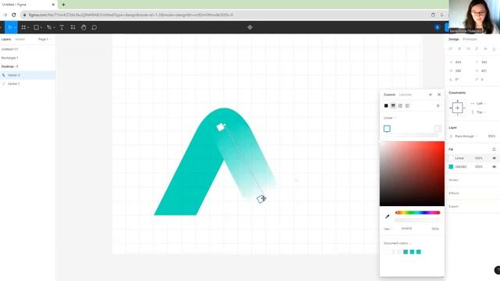The width and height of the screenshot is (500, 281).
Task: Click align left icon in Design panel
Action: (x=451, y=48)
